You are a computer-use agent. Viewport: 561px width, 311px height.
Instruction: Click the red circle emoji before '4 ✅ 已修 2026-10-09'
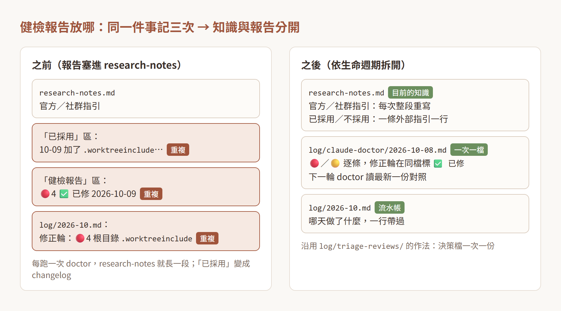click(x=45, y=194)
